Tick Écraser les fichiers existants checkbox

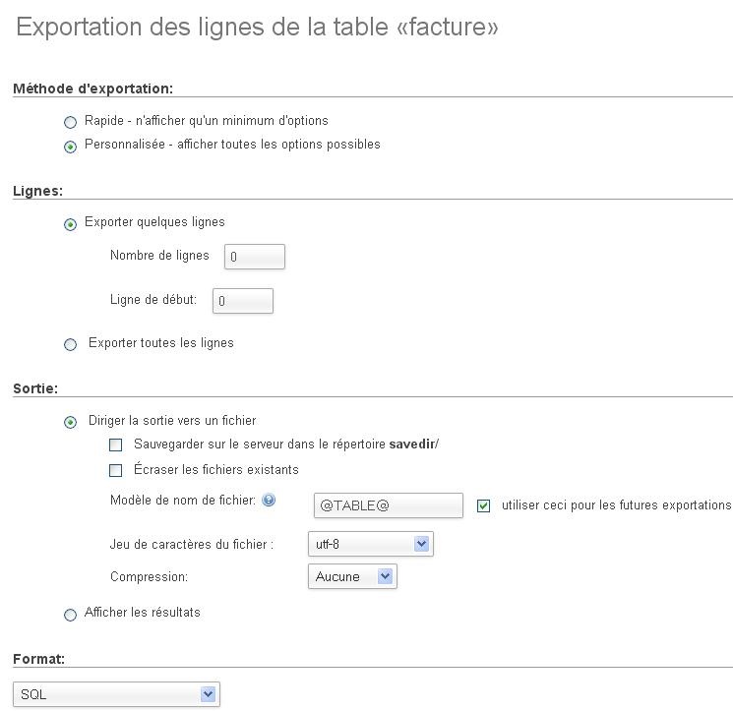(115, 470)
